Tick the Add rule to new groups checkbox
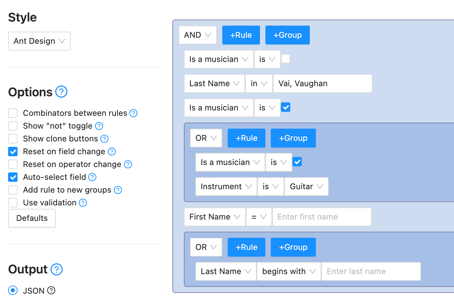Viewport: 454px width, 297px height. coord(13,190)
